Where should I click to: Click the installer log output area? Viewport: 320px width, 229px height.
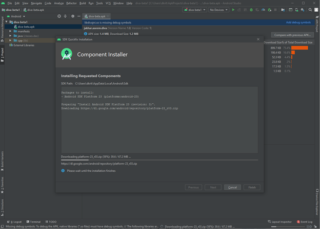[159, 120]
